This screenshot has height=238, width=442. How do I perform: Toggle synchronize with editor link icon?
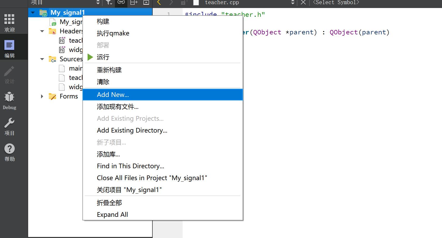point(121,3)
